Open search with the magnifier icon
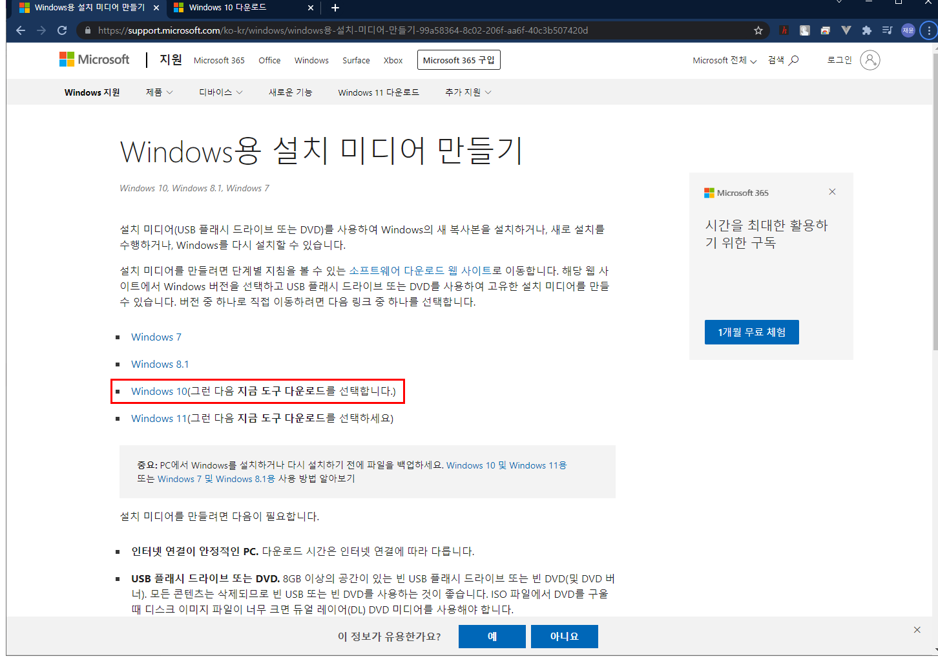The height and width of the screenshot is (665, 938). tap(794, 60)
